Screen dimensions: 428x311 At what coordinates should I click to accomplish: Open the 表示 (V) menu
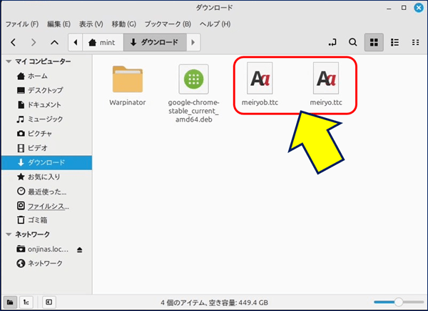91,24
